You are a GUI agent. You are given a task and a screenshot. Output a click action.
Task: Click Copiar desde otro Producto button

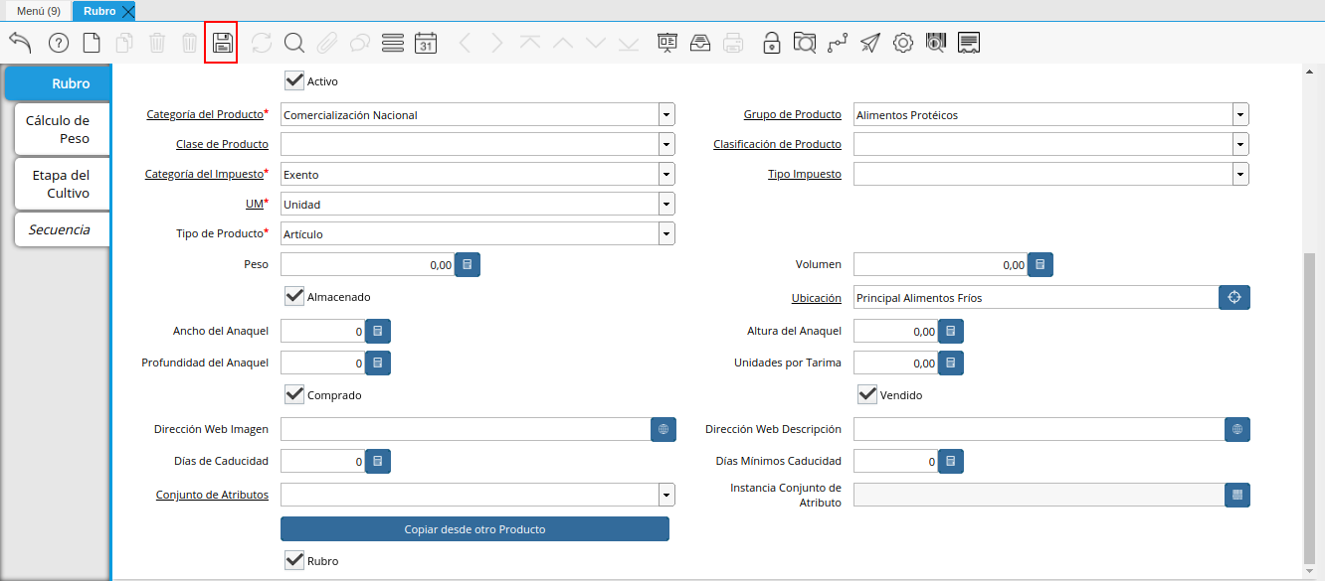click(474, 529)
